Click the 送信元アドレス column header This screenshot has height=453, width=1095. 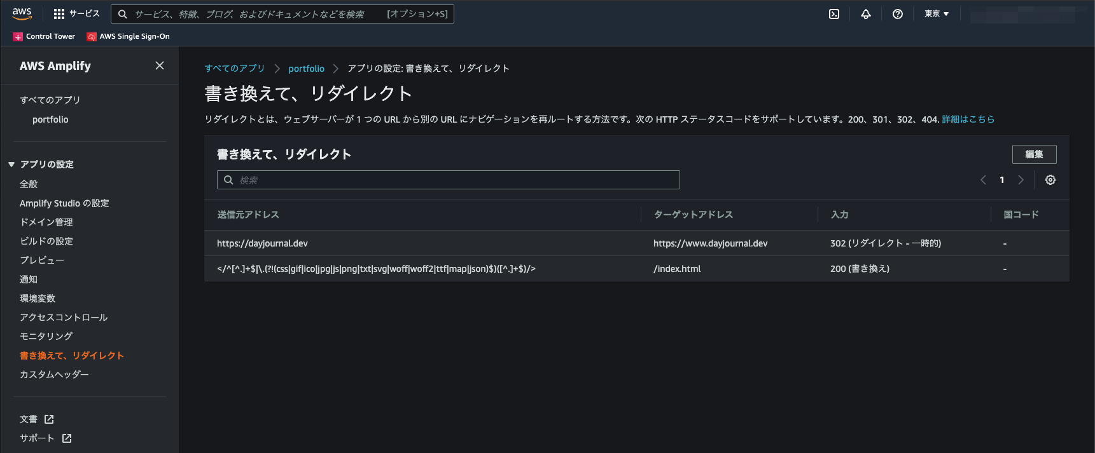[248, 215]
